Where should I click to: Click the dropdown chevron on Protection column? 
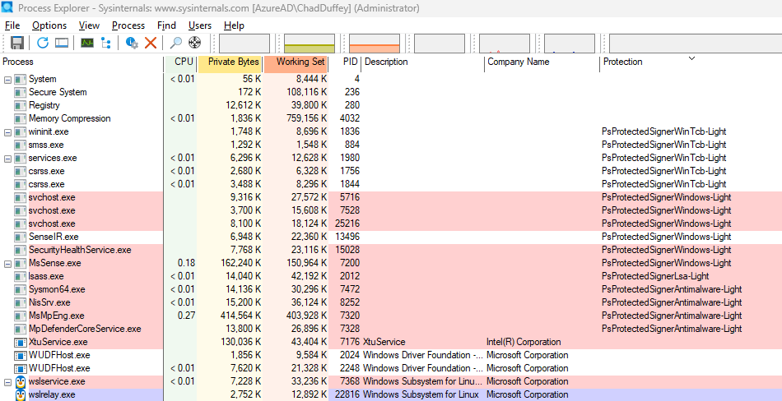point(691,58)
